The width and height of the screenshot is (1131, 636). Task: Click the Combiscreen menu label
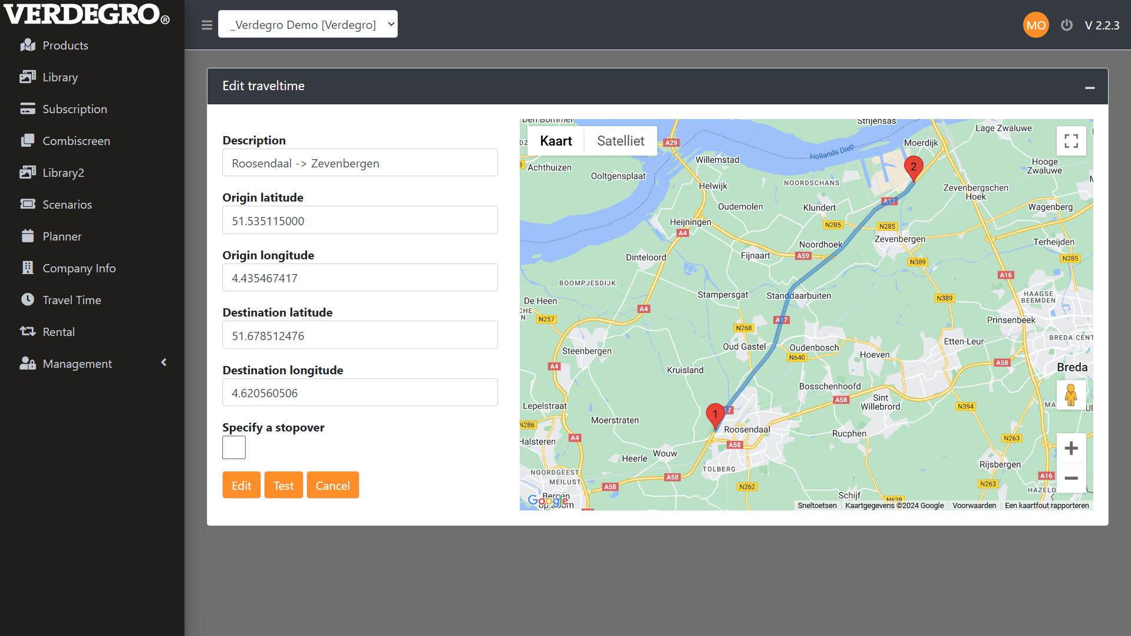point(76,141)
